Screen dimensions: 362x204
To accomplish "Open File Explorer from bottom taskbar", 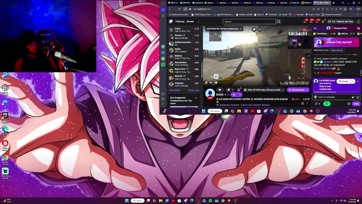I will coord(161,201).
